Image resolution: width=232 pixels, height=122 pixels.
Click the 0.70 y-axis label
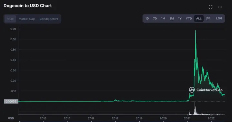[x=13, y=29]
